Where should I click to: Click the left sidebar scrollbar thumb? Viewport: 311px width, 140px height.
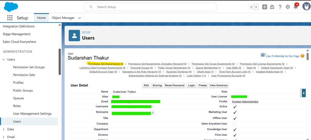coord(60,62)
